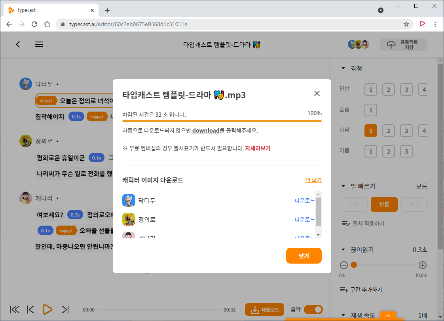Download 정의로 character image
Image resolution: width=444 pixels, height=321 pixels.
coord(304,220)
